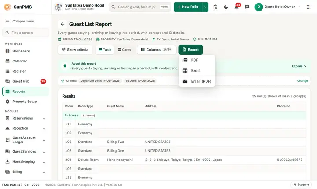Click the Address column header

click(151, 106)
